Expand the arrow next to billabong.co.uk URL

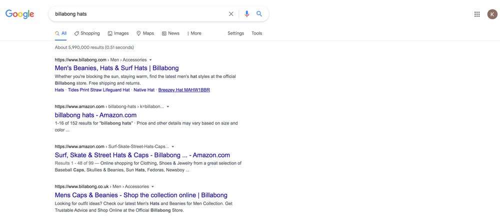coord(152,186)
